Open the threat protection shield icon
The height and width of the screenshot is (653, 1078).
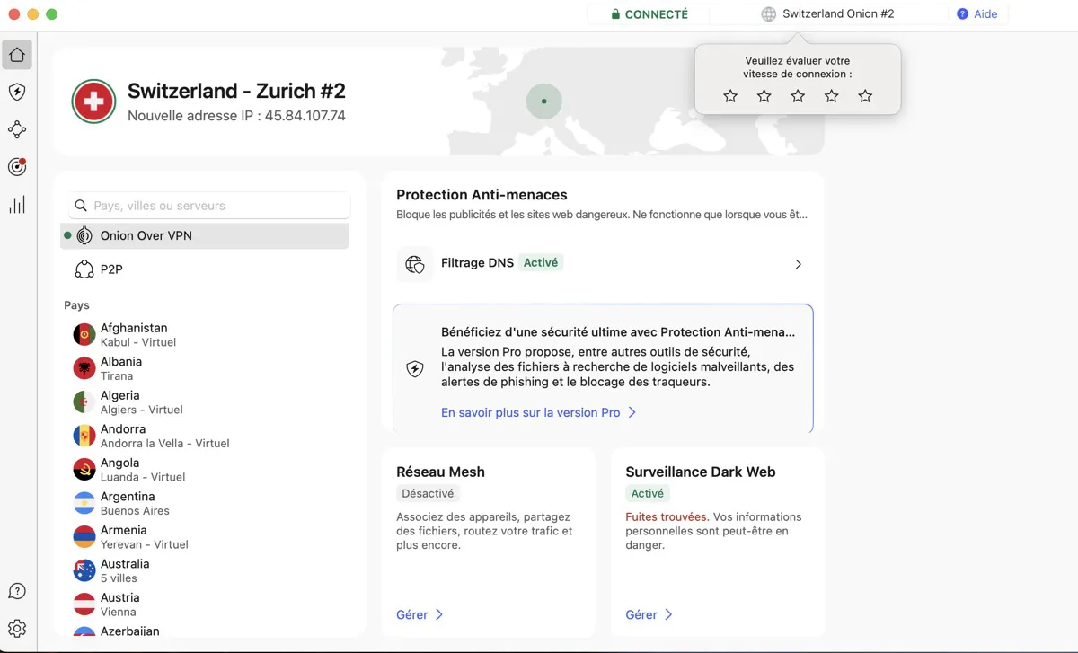pos(17,92)
